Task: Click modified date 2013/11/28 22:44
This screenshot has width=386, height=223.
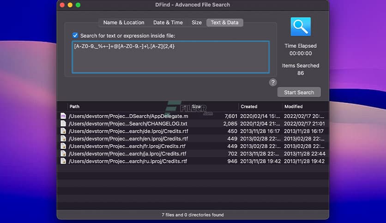Action: click(305, 154)
